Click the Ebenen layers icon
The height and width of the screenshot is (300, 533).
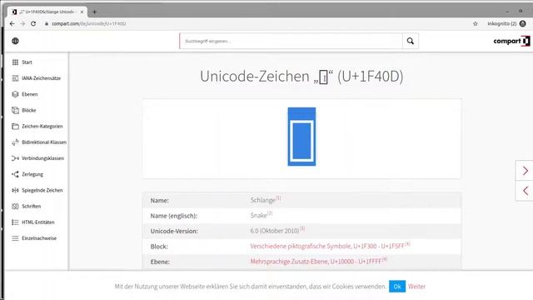[15, 94]
